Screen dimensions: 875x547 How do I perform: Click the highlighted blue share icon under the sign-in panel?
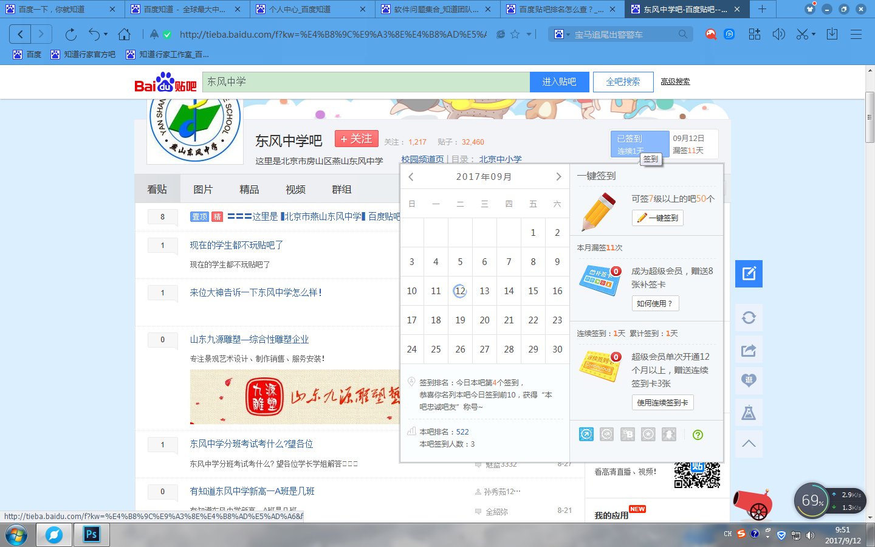tap(586, 434)
